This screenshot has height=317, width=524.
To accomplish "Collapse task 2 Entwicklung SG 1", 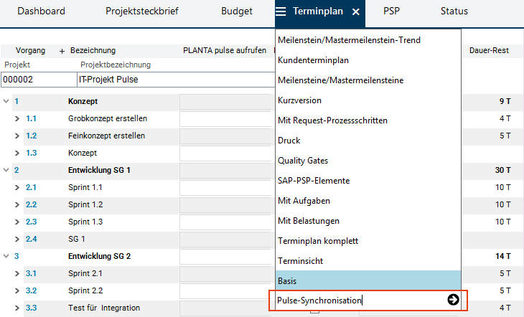I will [x=6, y=170].
